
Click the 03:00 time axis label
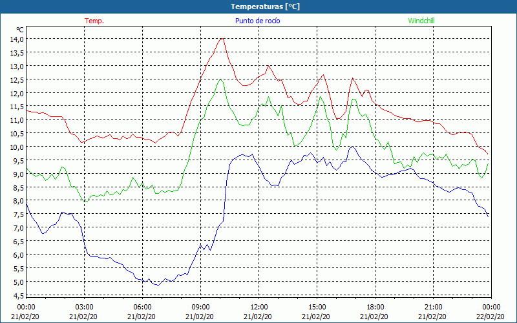point(85,307)
